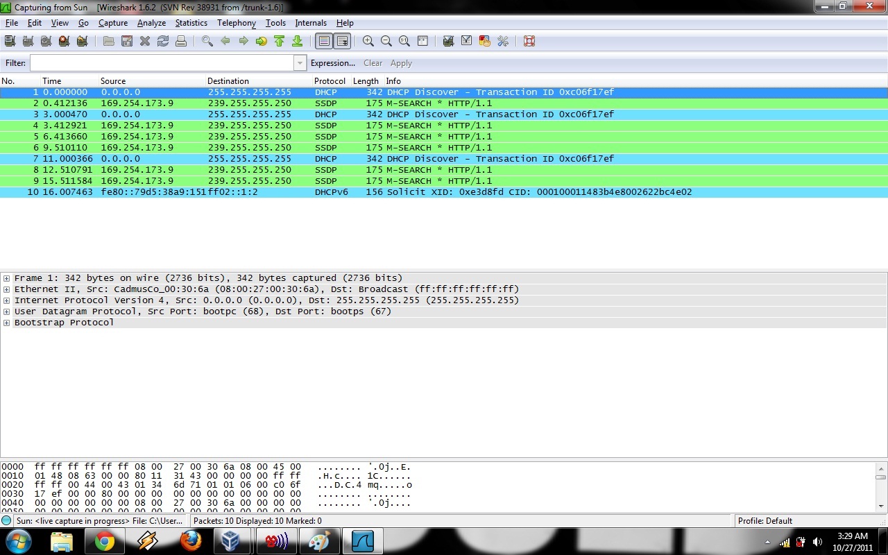Expand the Ethernet II tree node
Image resolution: width=888 pixels, height=555 pixels.
coord(6,289)
